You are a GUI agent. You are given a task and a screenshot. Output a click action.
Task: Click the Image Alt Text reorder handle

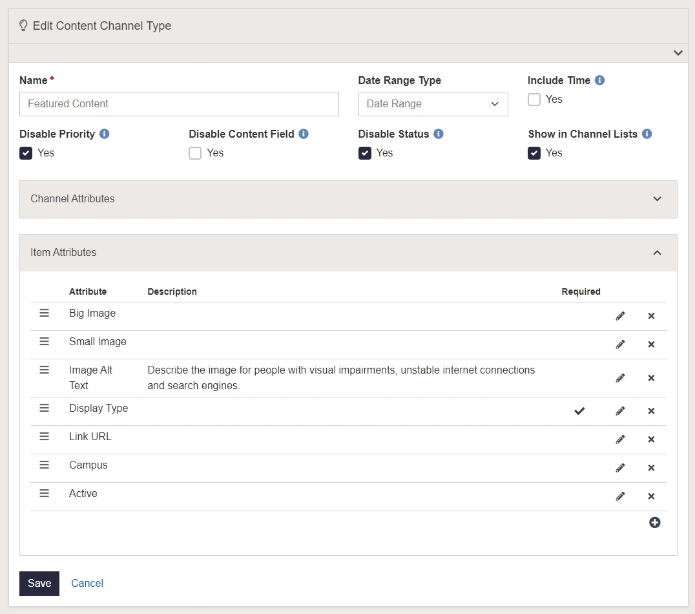point(45,370)
